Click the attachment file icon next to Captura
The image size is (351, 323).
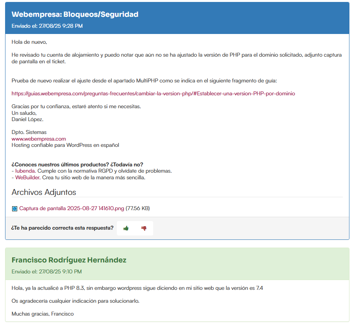pos(14,209)
